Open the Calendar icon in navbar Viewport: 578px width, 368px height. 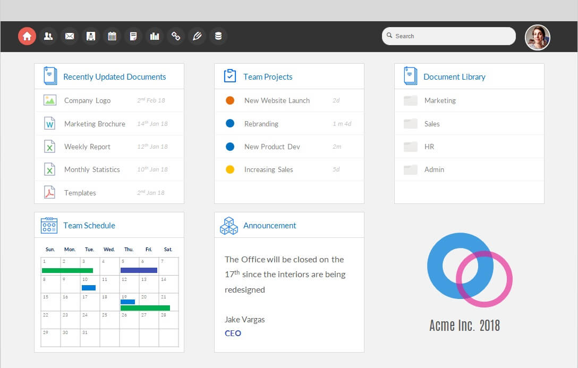point(112,36)
